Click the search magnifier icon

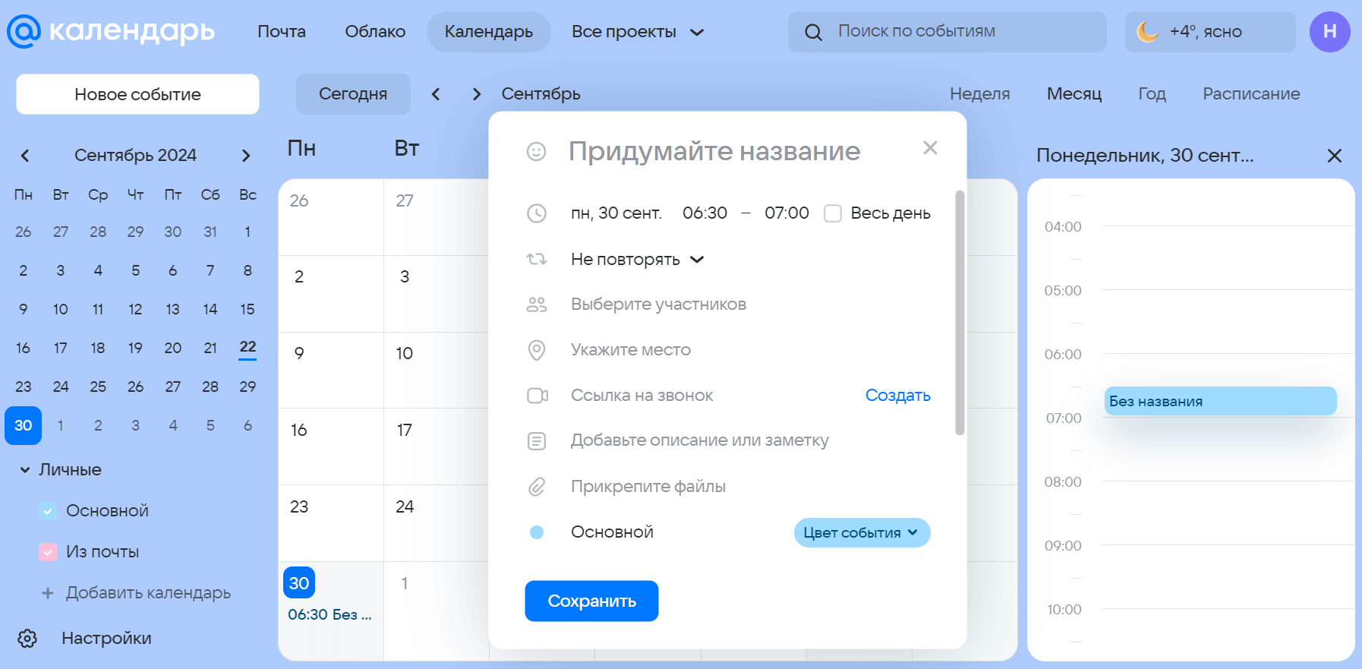(813, 32)
